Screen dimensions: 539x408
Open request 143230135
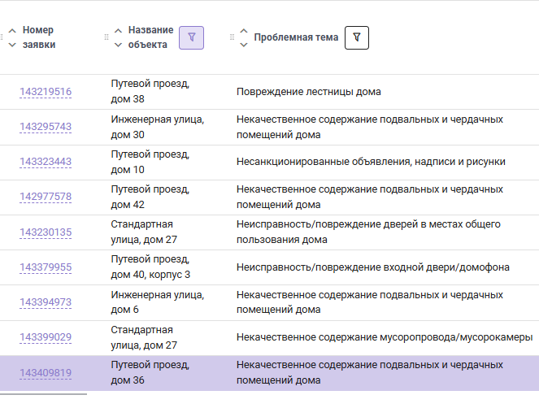tap(46, 232)
